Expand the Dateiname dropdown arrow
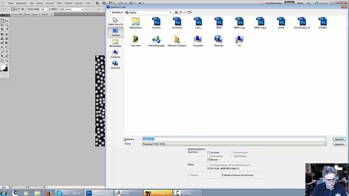 (x=325, y=139)
